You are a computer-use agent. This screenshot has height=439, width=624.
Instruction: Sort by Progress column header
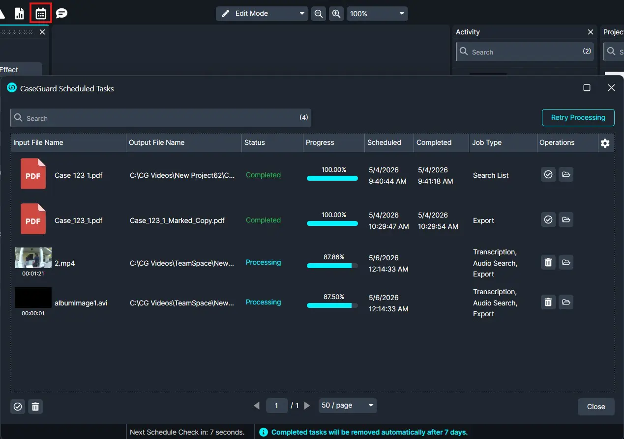pos(334,142)
